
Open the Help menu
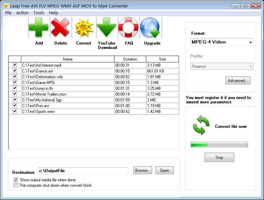pos(54,13)
